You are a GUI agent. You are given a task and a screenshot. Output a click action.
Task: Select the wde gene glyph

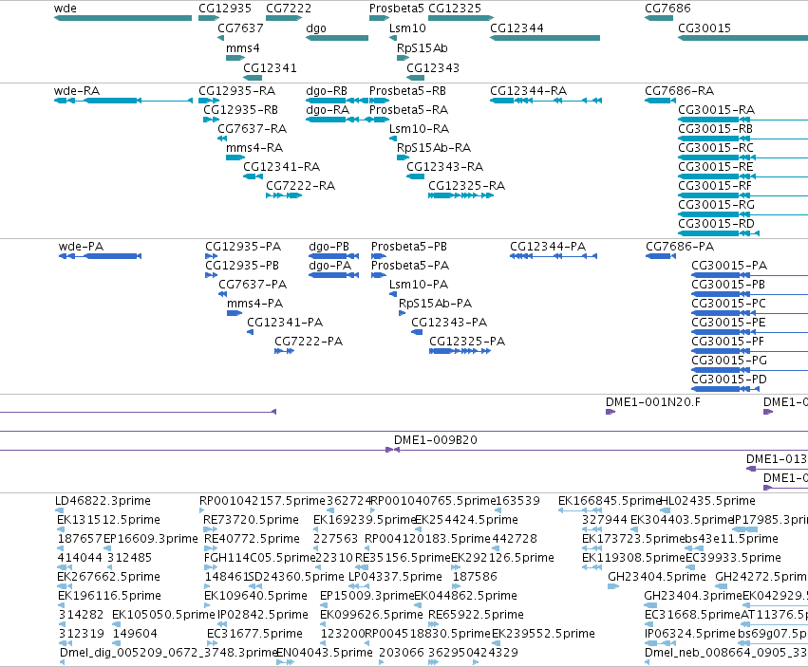pos(122,18)
